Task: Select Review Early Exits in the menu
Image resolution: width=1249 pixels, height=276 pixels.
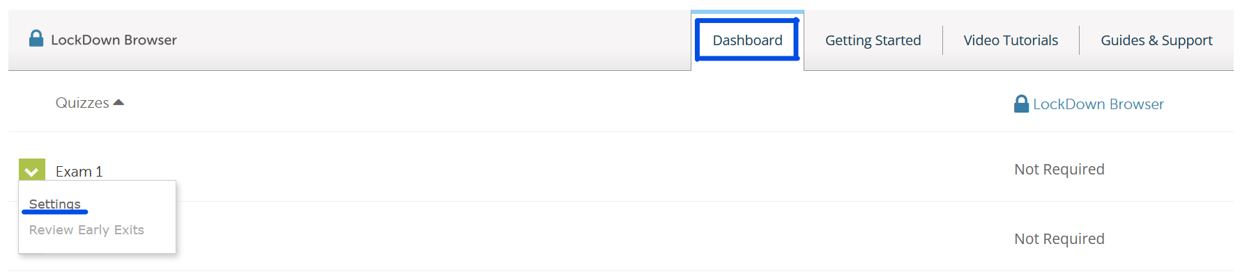Action: [86, 229]
